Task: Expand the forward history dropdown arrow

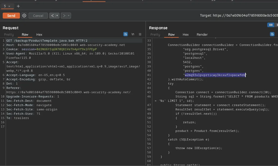Action: coord(69,16)
